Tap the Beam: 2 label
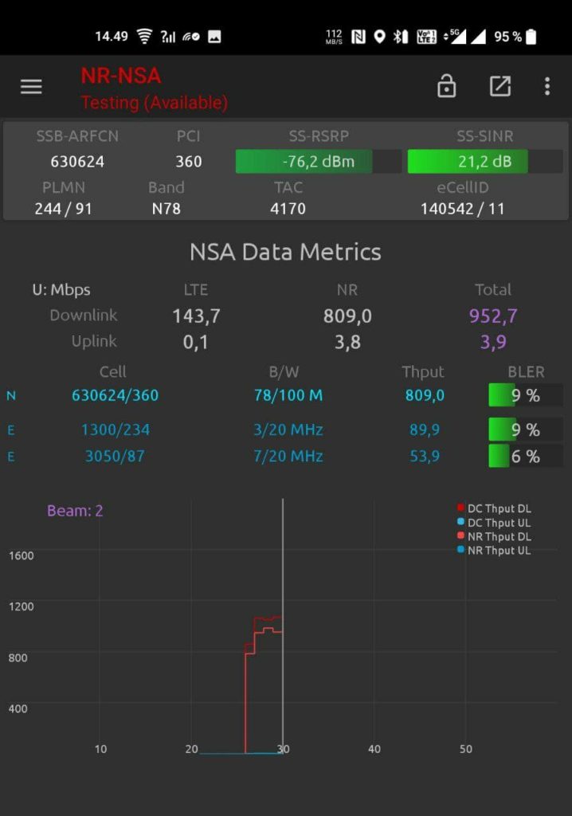This screenshot has width=572, height=816. click(x=75, y=511)
